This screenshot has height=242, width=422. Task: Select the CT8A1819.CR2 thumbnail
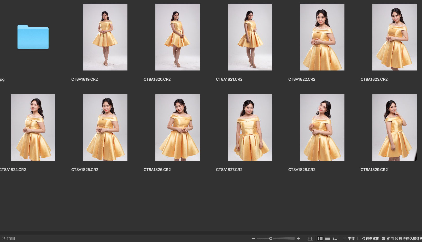105,37
